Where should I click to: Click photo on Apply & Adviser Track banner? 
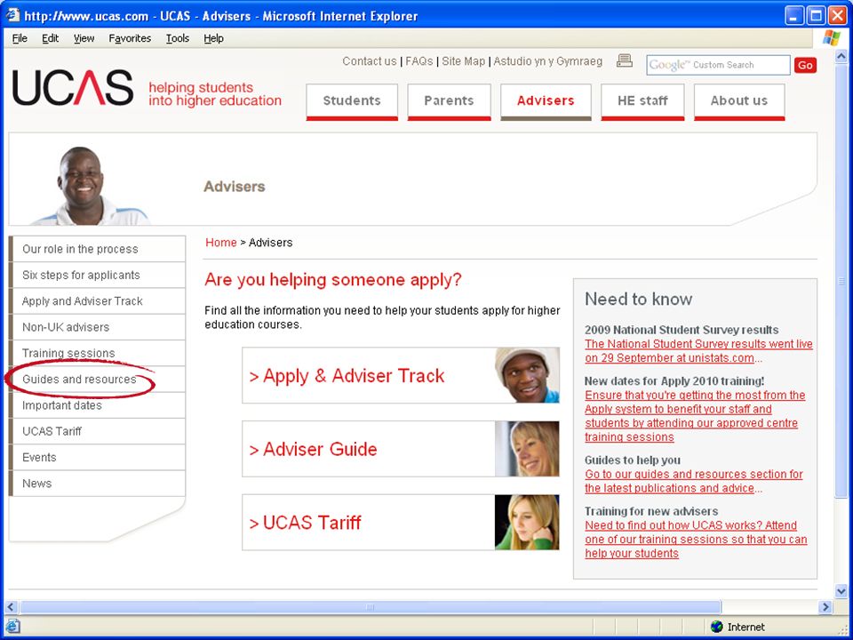[527, 375]
